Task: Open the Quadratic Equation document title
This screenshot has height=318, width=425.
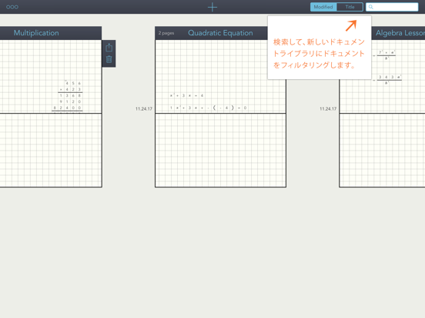Action: pos(220,33)
